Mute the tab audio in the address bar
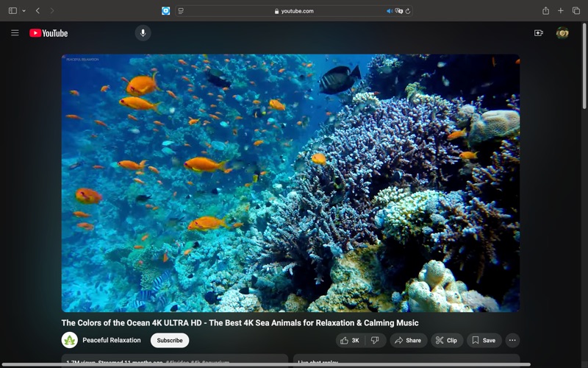 click(390, 11)
